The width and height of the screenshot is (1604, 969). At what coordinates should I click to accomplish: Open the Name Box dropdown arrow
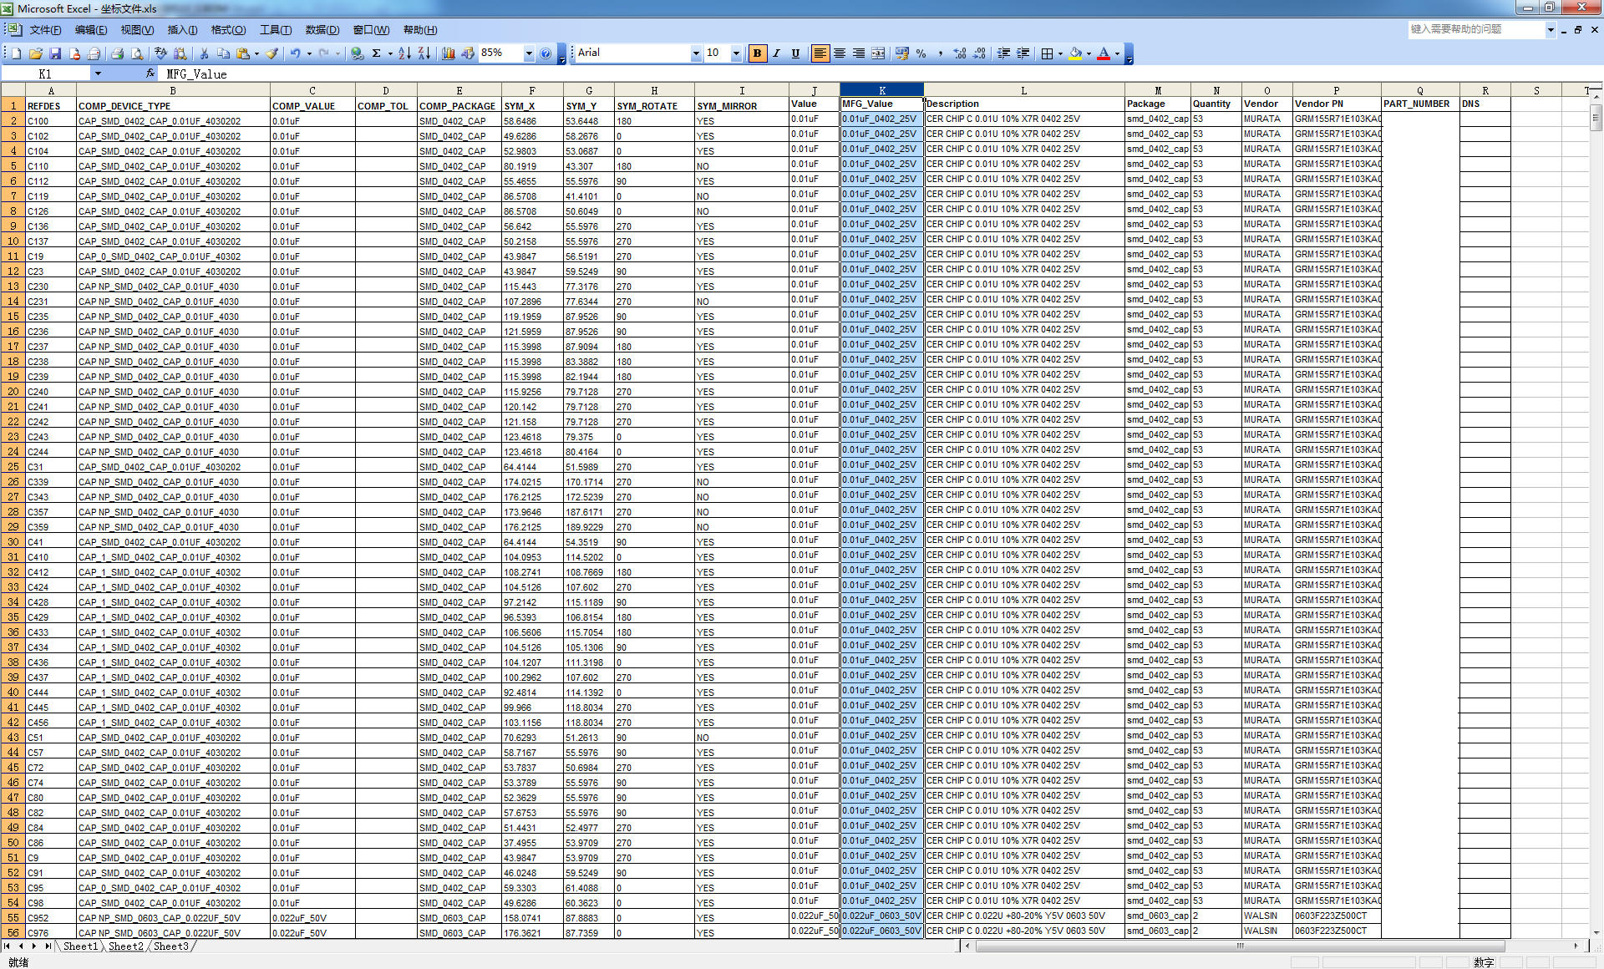point(98,74)
